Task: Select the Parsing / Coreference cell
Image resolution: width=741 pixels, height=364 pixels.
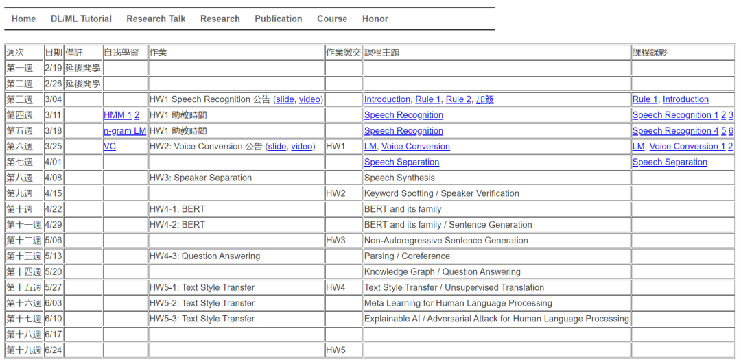Action: pos(497,256)
